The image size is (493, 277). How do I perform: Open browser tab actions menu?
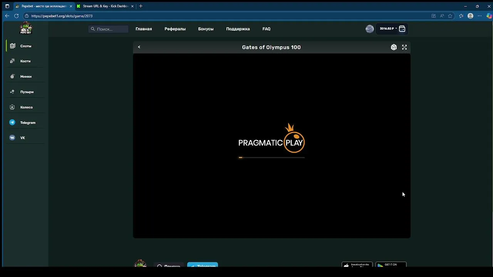tap(7, 6)
